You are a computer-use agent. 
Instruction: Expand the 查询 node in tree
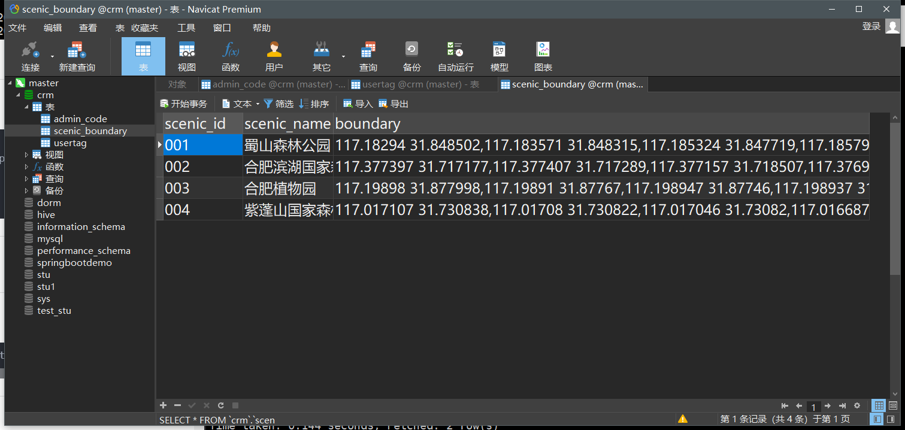coord(26,178)
